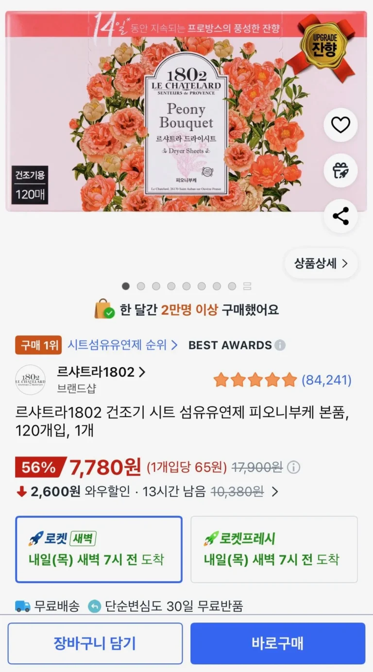Jump to last image pagination dot
373x672 pixels.
click(232, 286)
